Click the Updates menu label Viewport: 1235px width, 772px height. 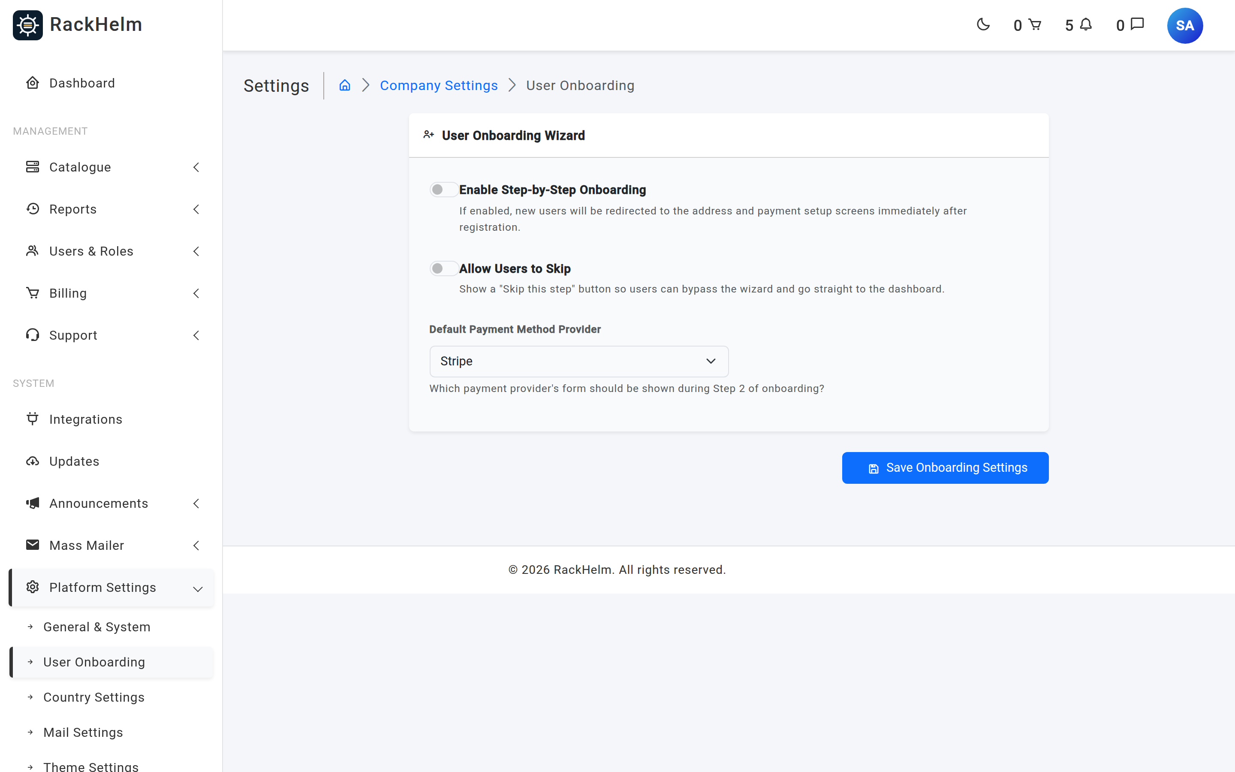click(x=75, y=461)
